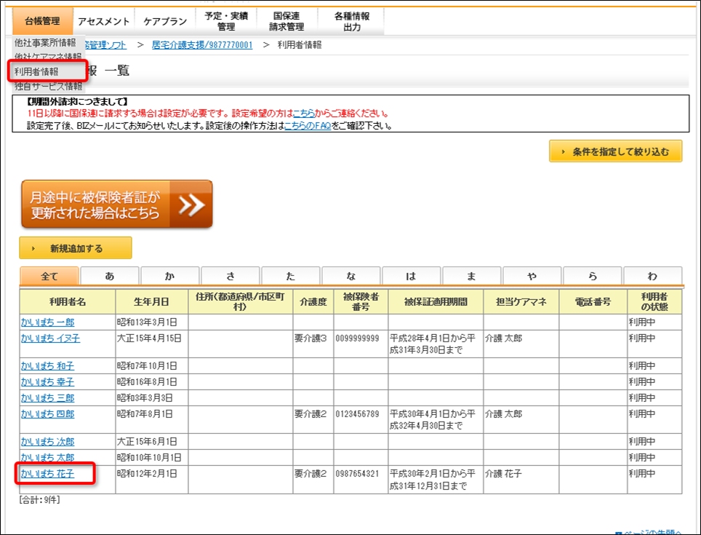Viewport: 701px width, 535px height.
Task: Click the orange 月途中に被保険者証が更新された場合 banner
Action: [x=117, y=205]
